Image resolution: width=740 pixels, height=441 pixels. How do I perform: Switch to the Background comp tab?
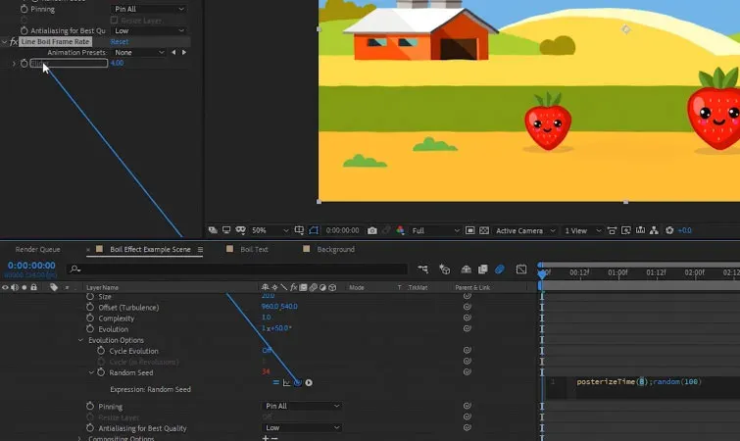point(335,249)
